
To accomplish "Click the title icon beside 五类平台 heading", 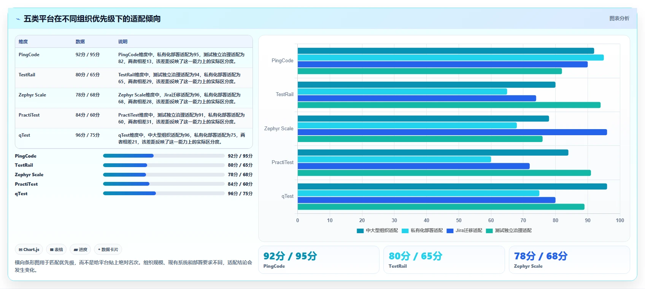I will [18, 19].
